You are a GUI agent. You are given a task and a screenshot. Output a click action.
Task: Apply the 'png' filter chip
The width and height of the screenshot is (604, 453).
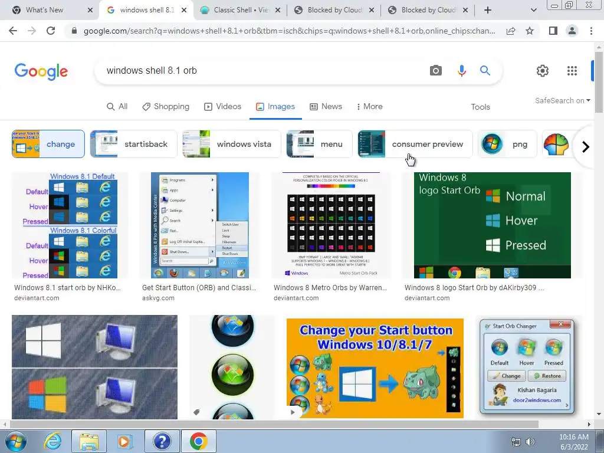pos(507,144)
